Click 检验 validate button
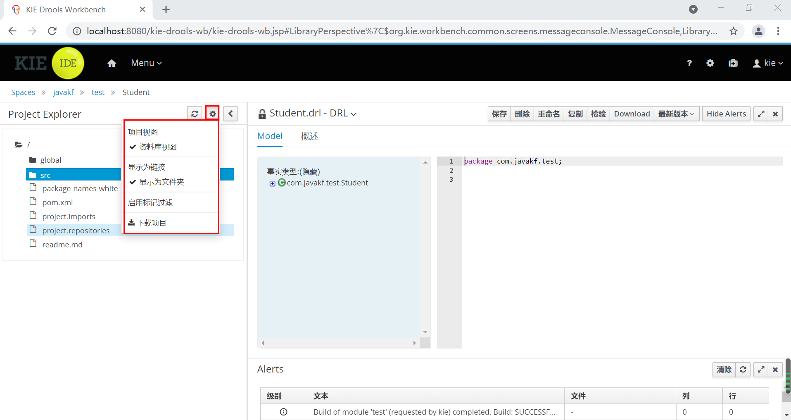 pyautogui.click(x=599, y=114)
